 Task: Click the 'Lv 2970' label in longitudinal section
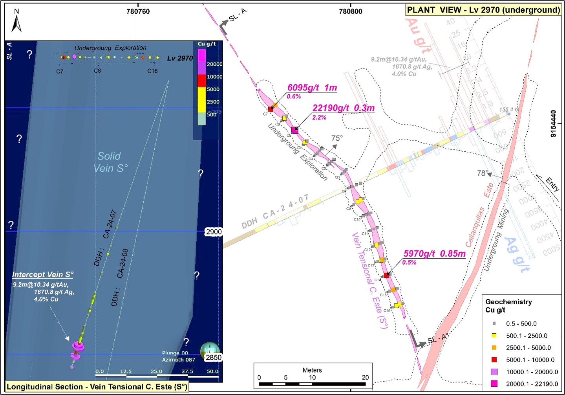pyautogui.click(x=180, y=58)
